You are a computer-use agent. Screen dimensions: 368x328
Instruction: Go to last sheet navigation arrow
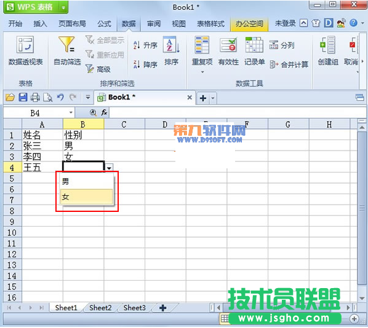[41, 308]
